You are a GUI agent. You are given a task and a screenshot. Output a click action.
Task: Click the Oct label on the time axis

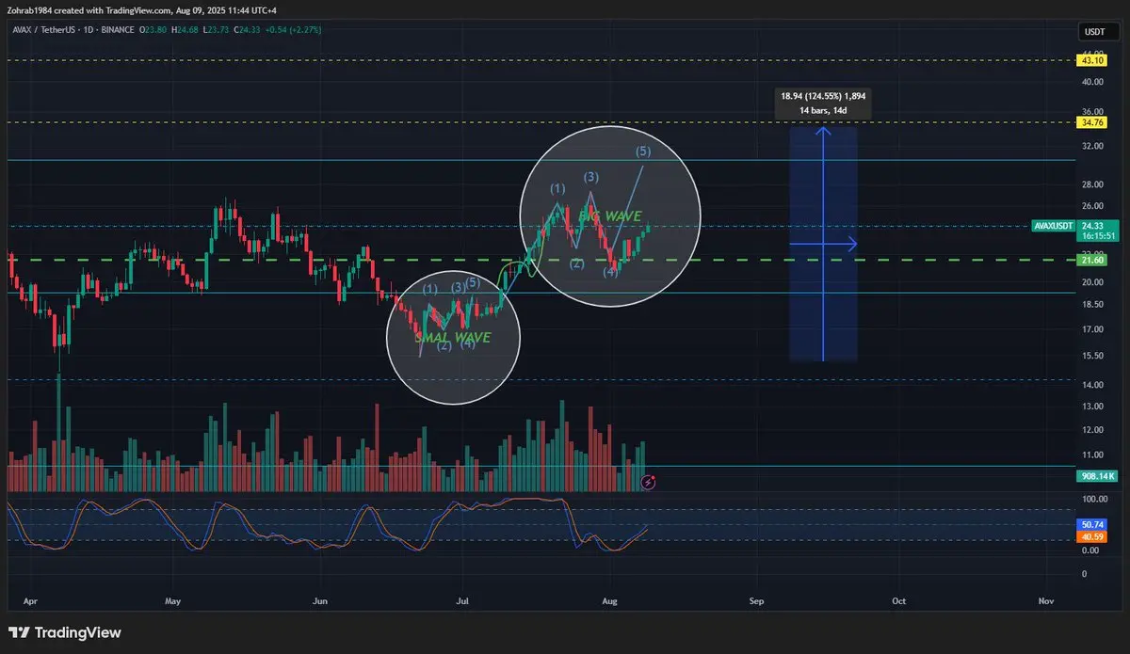[x=898, y=599]
